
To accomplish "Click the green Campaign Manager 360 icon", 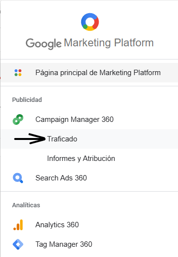I will click(x=18, y=119).
